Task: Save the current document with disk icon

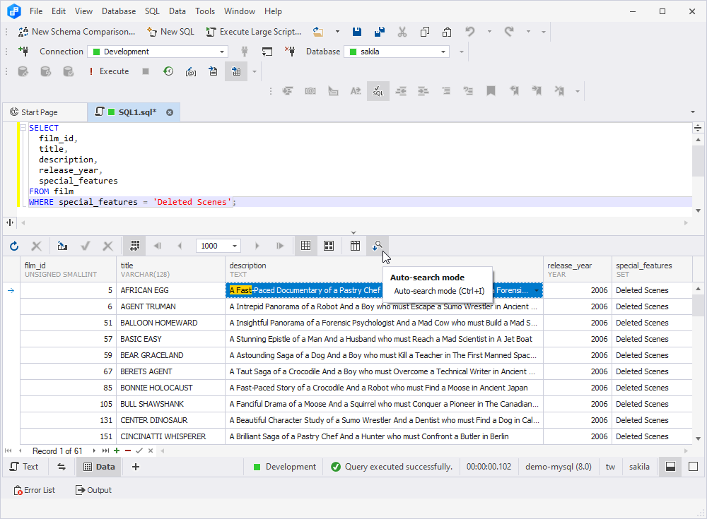Action: click(356, 32)
